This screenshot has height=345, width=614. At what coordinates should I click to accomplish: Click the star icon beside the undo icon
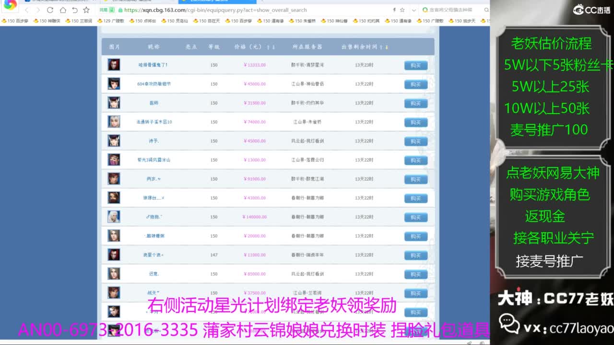86,10
